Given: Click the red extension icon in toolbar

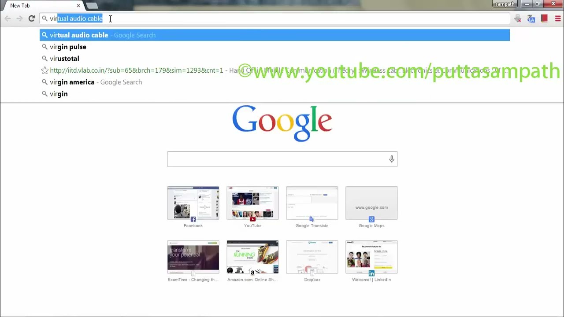Looking at the screenshot, I should [x=544, y=18].
